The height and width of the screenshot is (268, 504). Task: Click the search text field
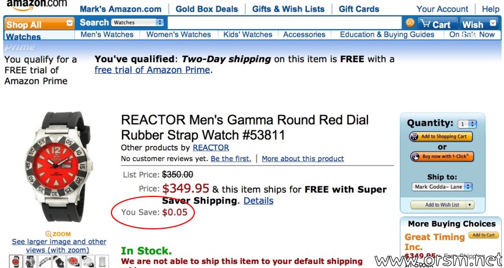[284, 23]
